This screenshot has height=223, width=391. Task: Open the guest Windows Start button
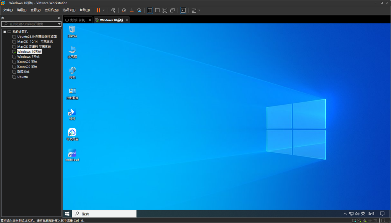[67, 214]
